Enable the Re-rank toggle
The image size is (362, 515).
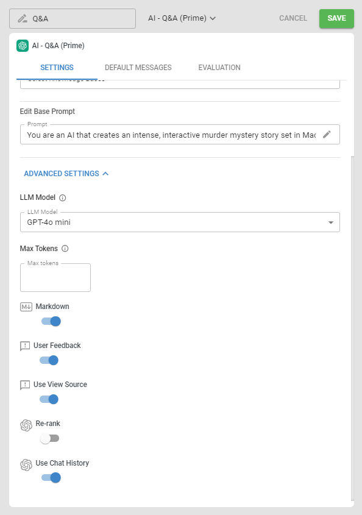pos(49,438)
